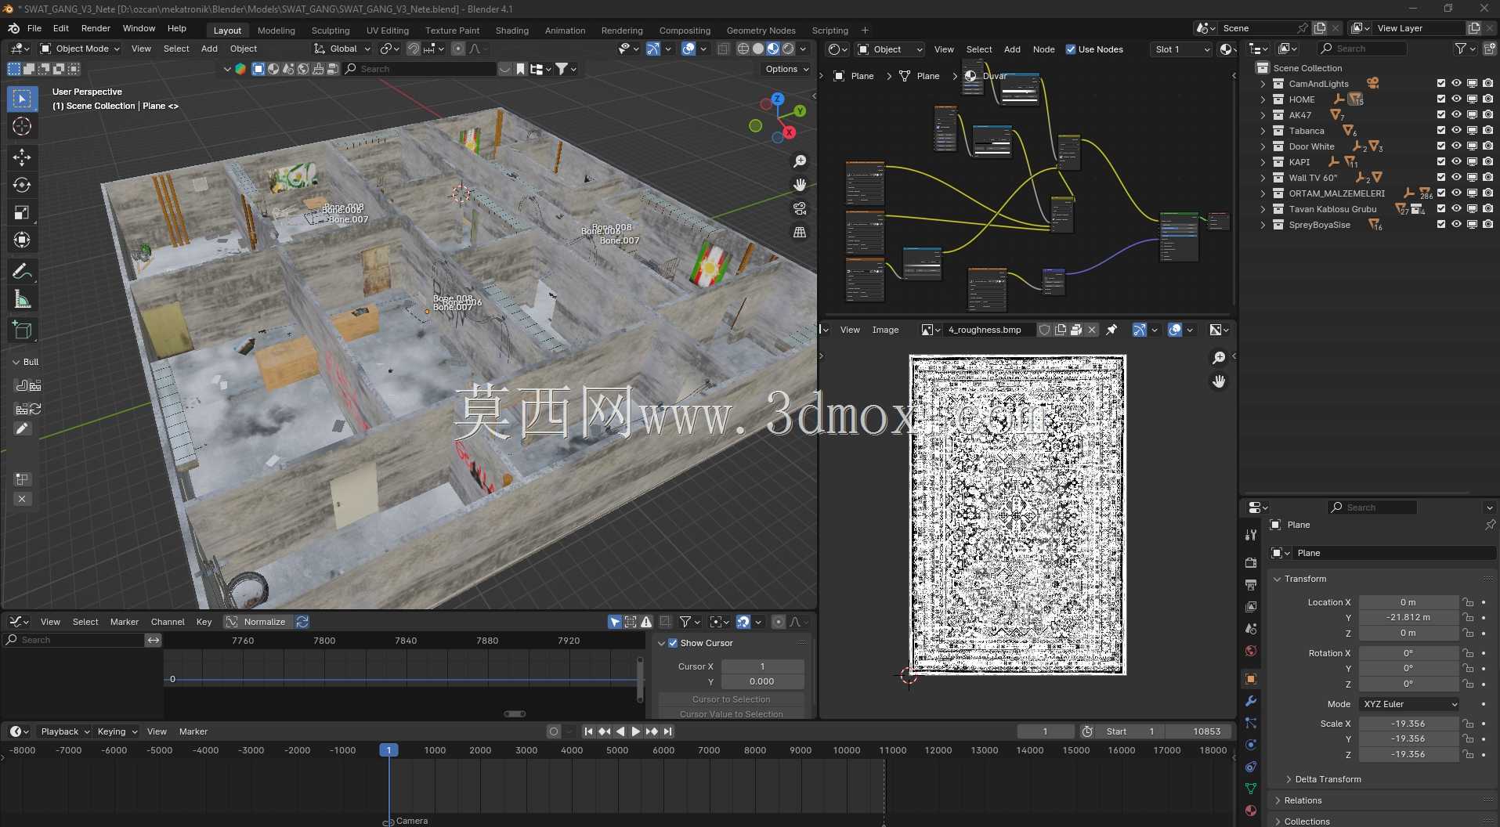Screen dimensions: 1500x827
Task: Click the Location Y value field
Action: click(x=1408, y=617)
